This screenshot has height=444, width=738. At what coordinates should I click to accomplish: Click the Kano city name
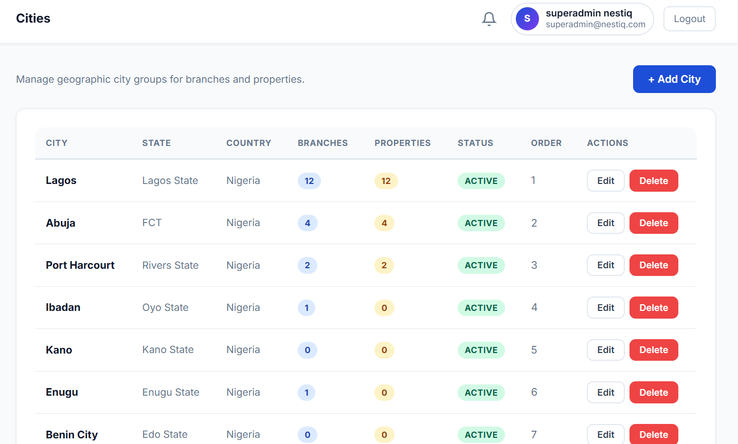point(59,350)
